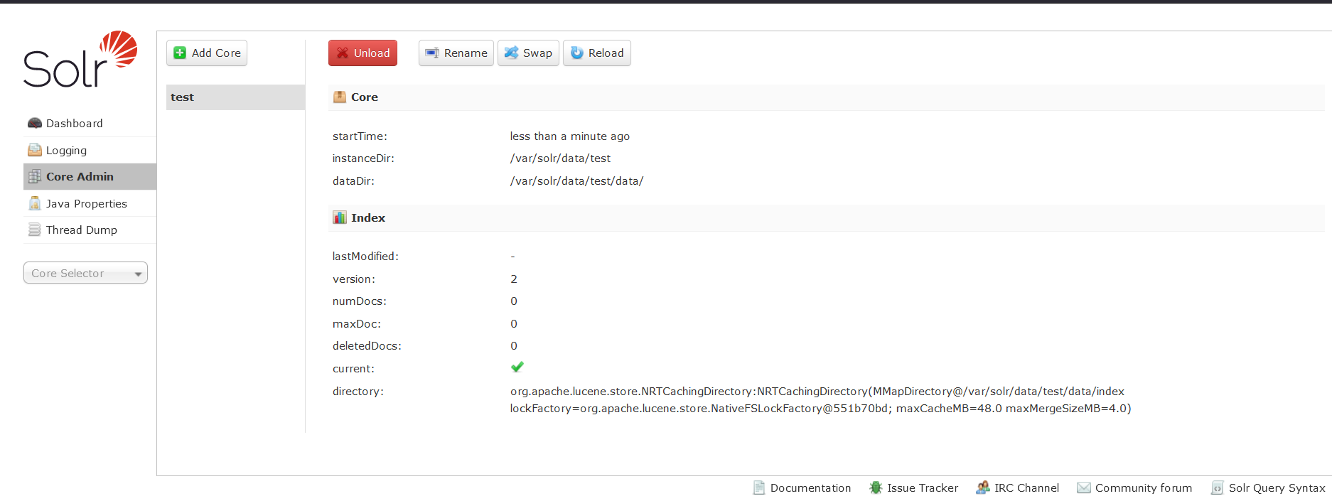Click the green current checkmark

point(517,367)
